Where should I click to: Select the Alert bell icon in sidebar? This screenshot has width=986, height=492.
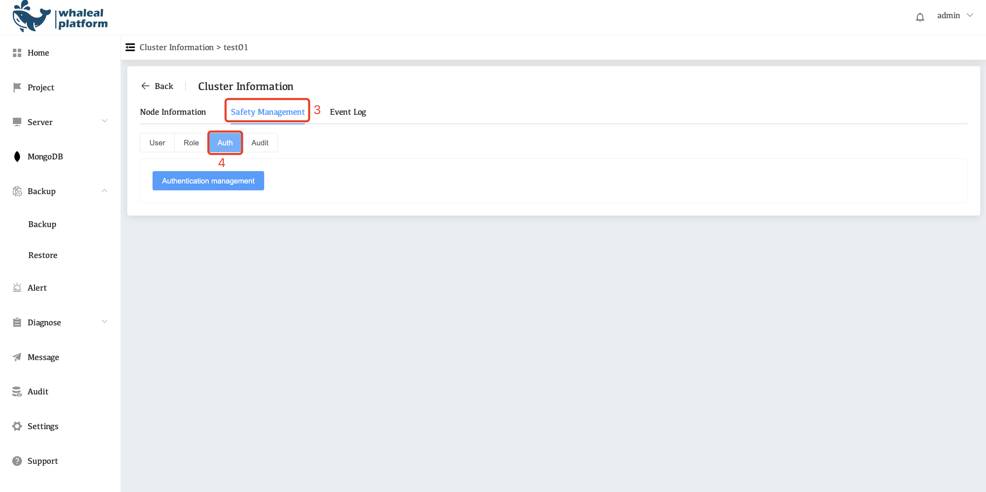[17, 287]
